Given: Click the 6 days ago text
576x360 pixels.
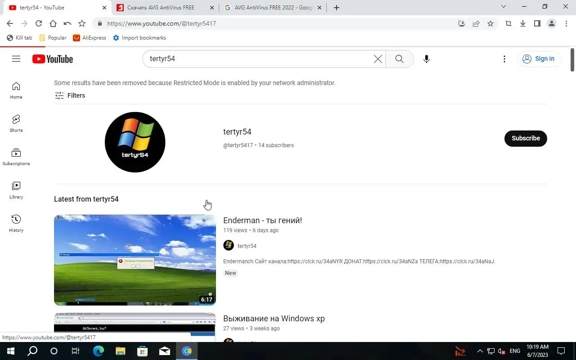Looking at the screenshot, I should coord(265,230).
